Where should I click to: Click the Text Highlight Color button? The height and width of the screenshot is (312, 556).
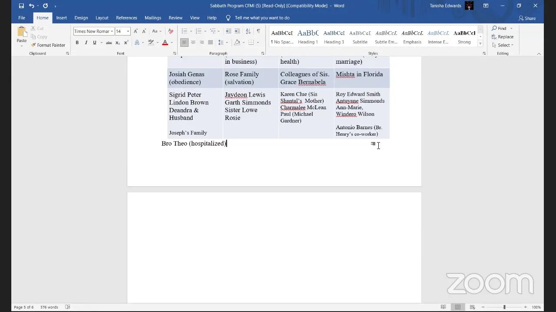click(x=151, y=42)
